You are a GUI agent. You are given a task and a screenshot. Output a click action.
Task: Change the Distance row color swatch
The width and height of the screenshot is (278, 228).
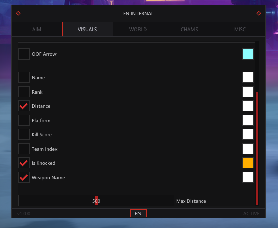coord(248,106)
